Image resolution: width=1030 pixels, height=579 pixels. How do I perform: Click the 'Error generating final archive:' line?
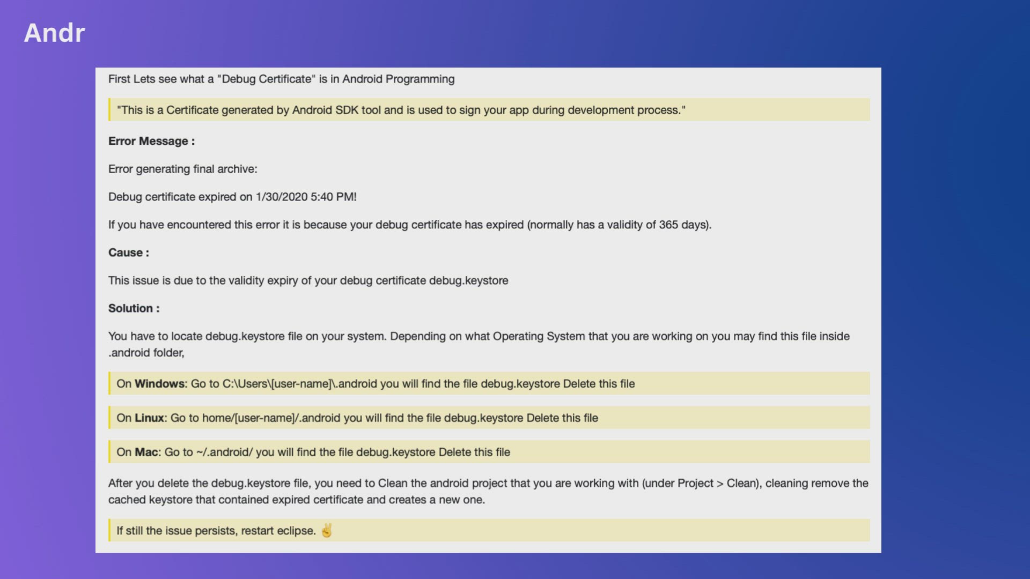pyautogui.click(x=182, y=169)
